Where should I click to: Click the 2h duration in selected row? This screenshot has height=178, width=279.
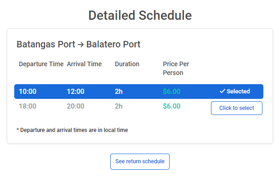coord(119,92)
